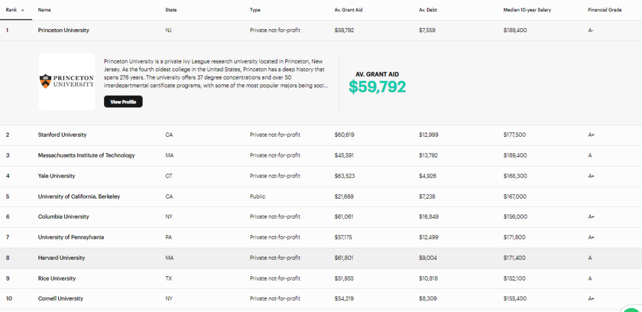Sort table by State column header
The image size is (642, 312).
tap(171, 10)
